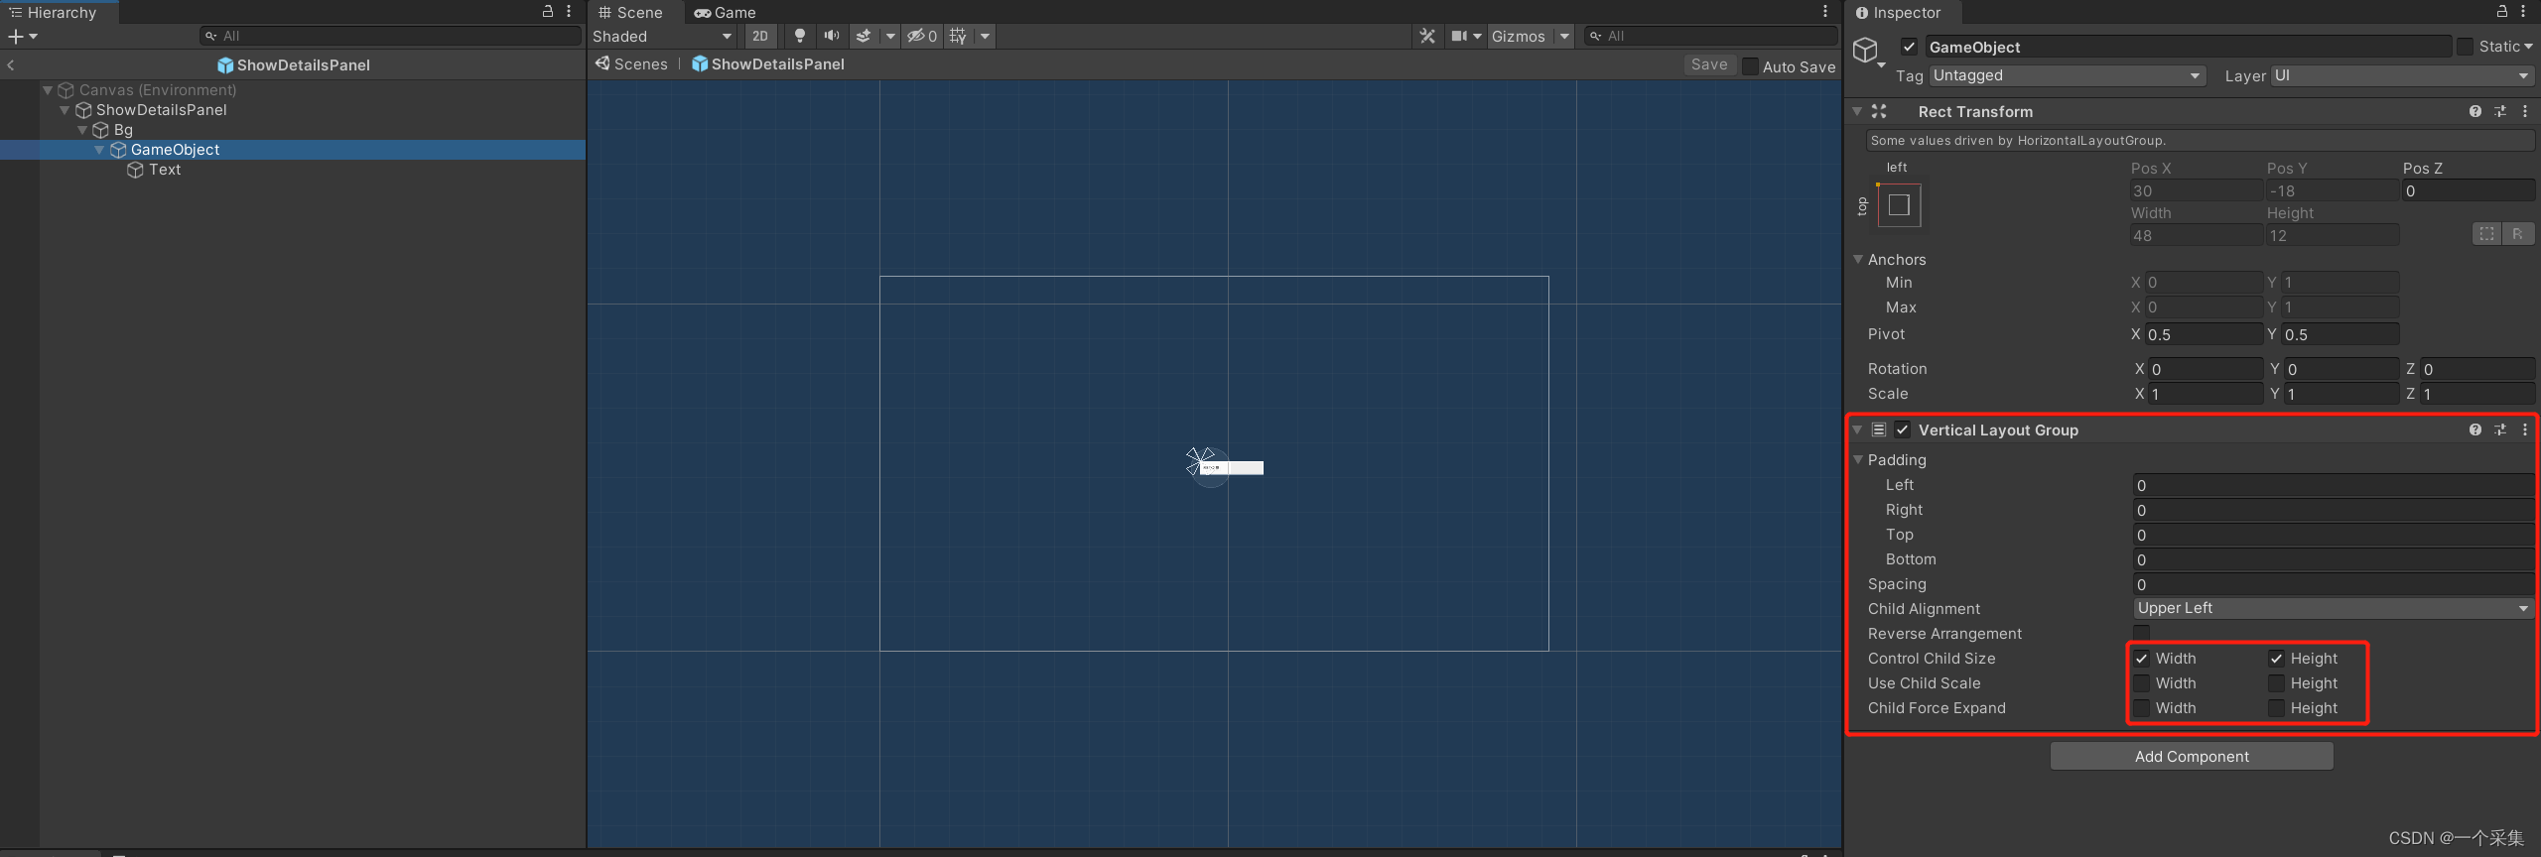This screenshot has width=2541, height=857.
Task: Open Shaded draw mode dropdown
Action: (x=663, y=36)
